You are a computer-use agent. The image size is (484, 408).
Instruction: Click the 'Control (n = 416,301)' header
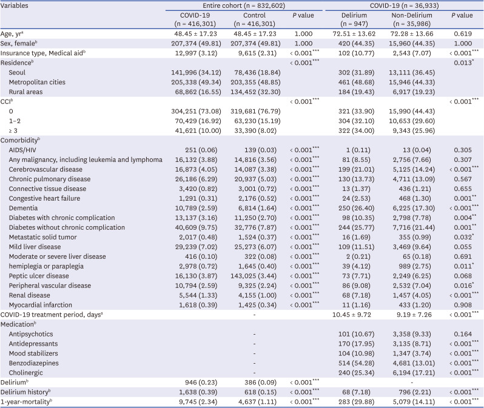click(254, 19)
